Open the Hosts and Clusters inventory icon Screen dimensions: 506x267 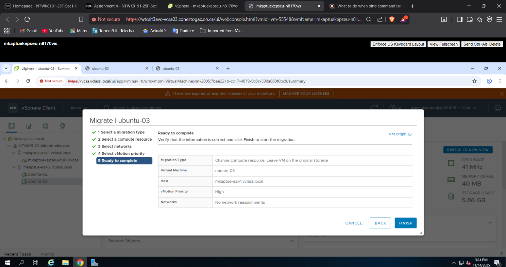[11, 126]
